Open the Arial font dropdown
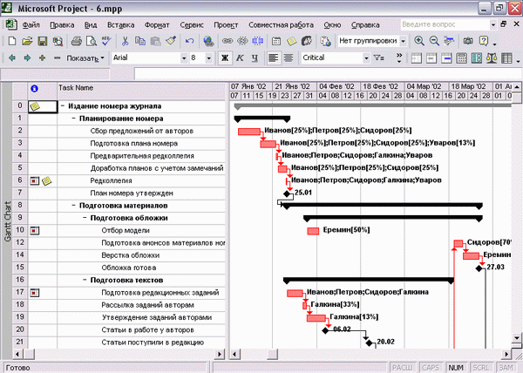Viewport: 523px width, 373px height. pos(183,58)
